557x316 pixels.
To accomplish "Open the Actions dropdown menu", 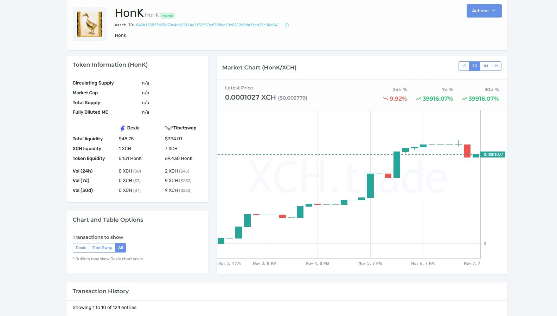I will point(484,11).
